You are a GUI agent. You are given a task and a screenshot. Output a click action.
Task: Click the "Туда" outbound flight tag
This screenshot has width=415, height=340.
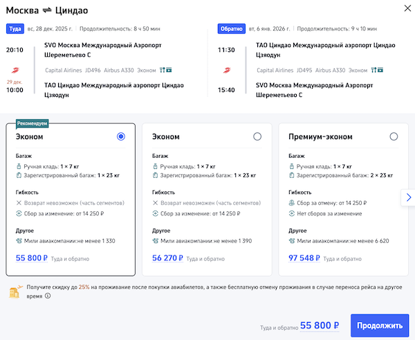(x=16, y=29)
